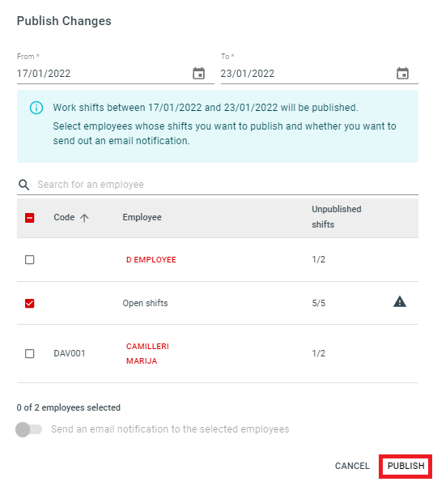Click the Unpublished shifts column header
The image size is (433, 486).
click(x=337, y=217)
